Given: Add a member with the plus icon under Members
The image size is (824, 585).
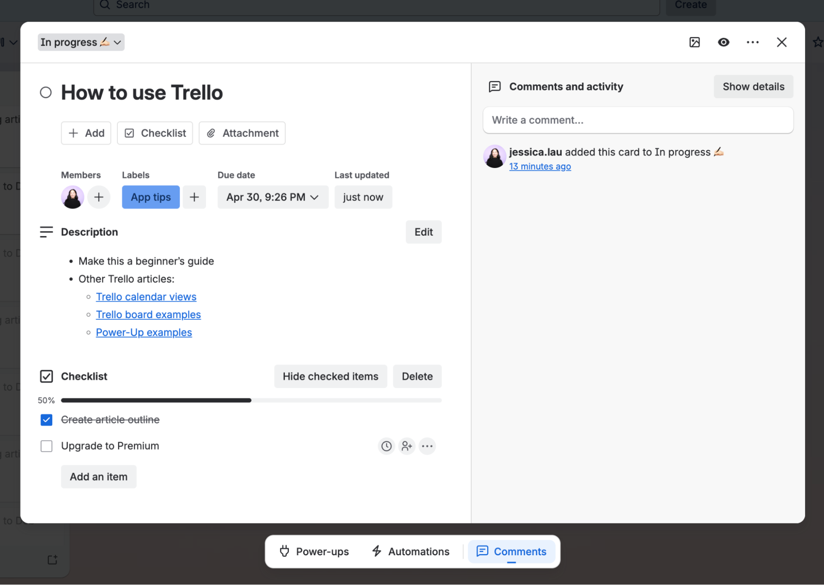Looking at the screenshot, I should 99,197.
